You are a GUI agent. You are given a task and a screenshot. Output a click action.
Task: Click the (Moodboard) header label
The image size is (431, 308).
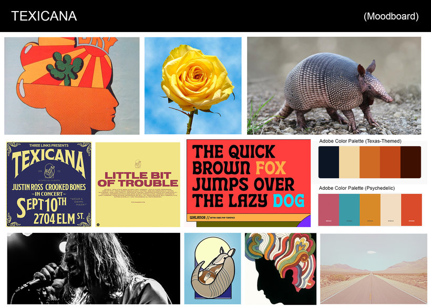[391, 16]
